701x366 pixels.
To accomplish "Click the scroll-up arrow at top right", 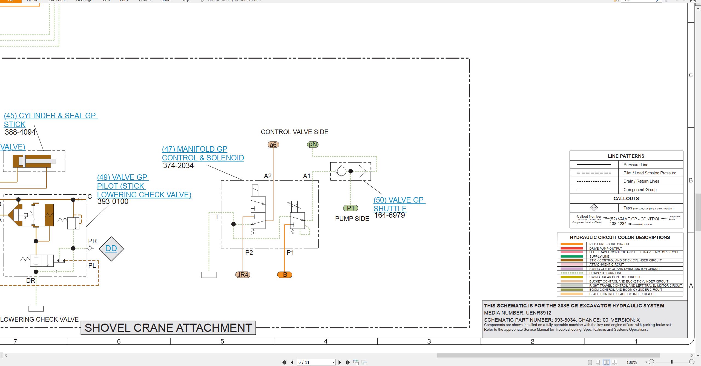I will (698, 9).
